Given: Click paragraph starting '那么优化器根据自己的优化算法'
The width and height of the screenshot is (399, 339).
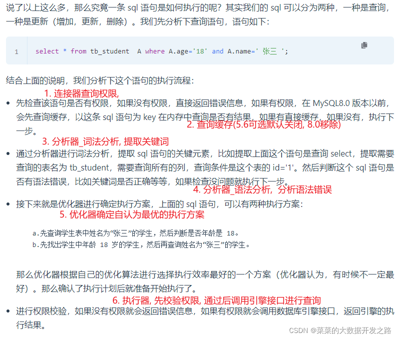Looking at the screenshot, I should coord(205,281).
